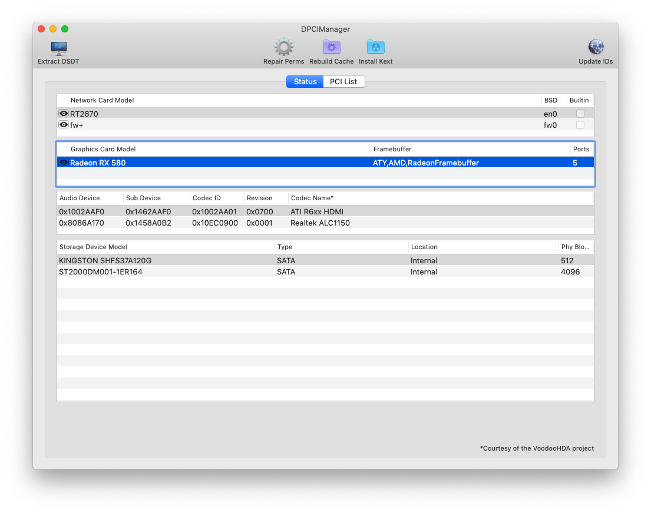This screenshot has height=513, width=651.
Task: Select the ST2000DM001-1ER164 storage row
Action: point(325,272)
